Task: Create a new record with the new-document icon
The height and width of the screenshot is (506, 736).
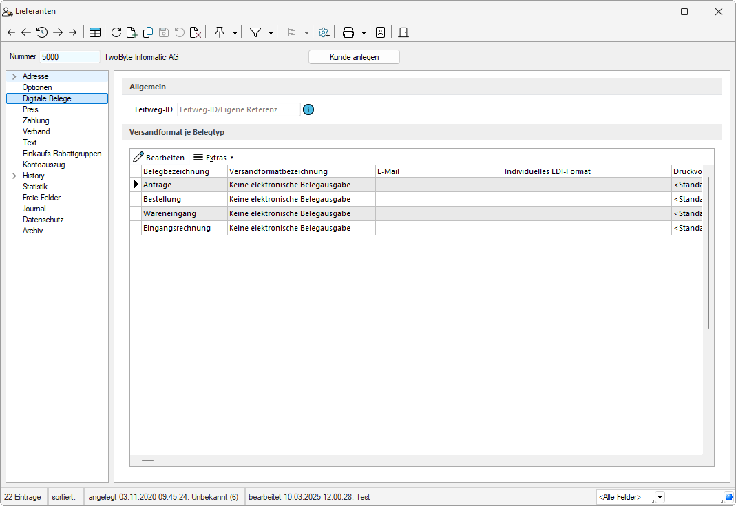Action: (x=132, y=32)
